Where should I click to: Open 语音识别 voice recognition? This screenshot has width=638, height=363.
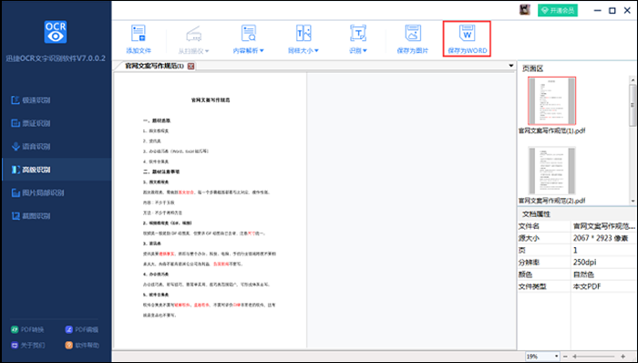click(x=31, y=147)
